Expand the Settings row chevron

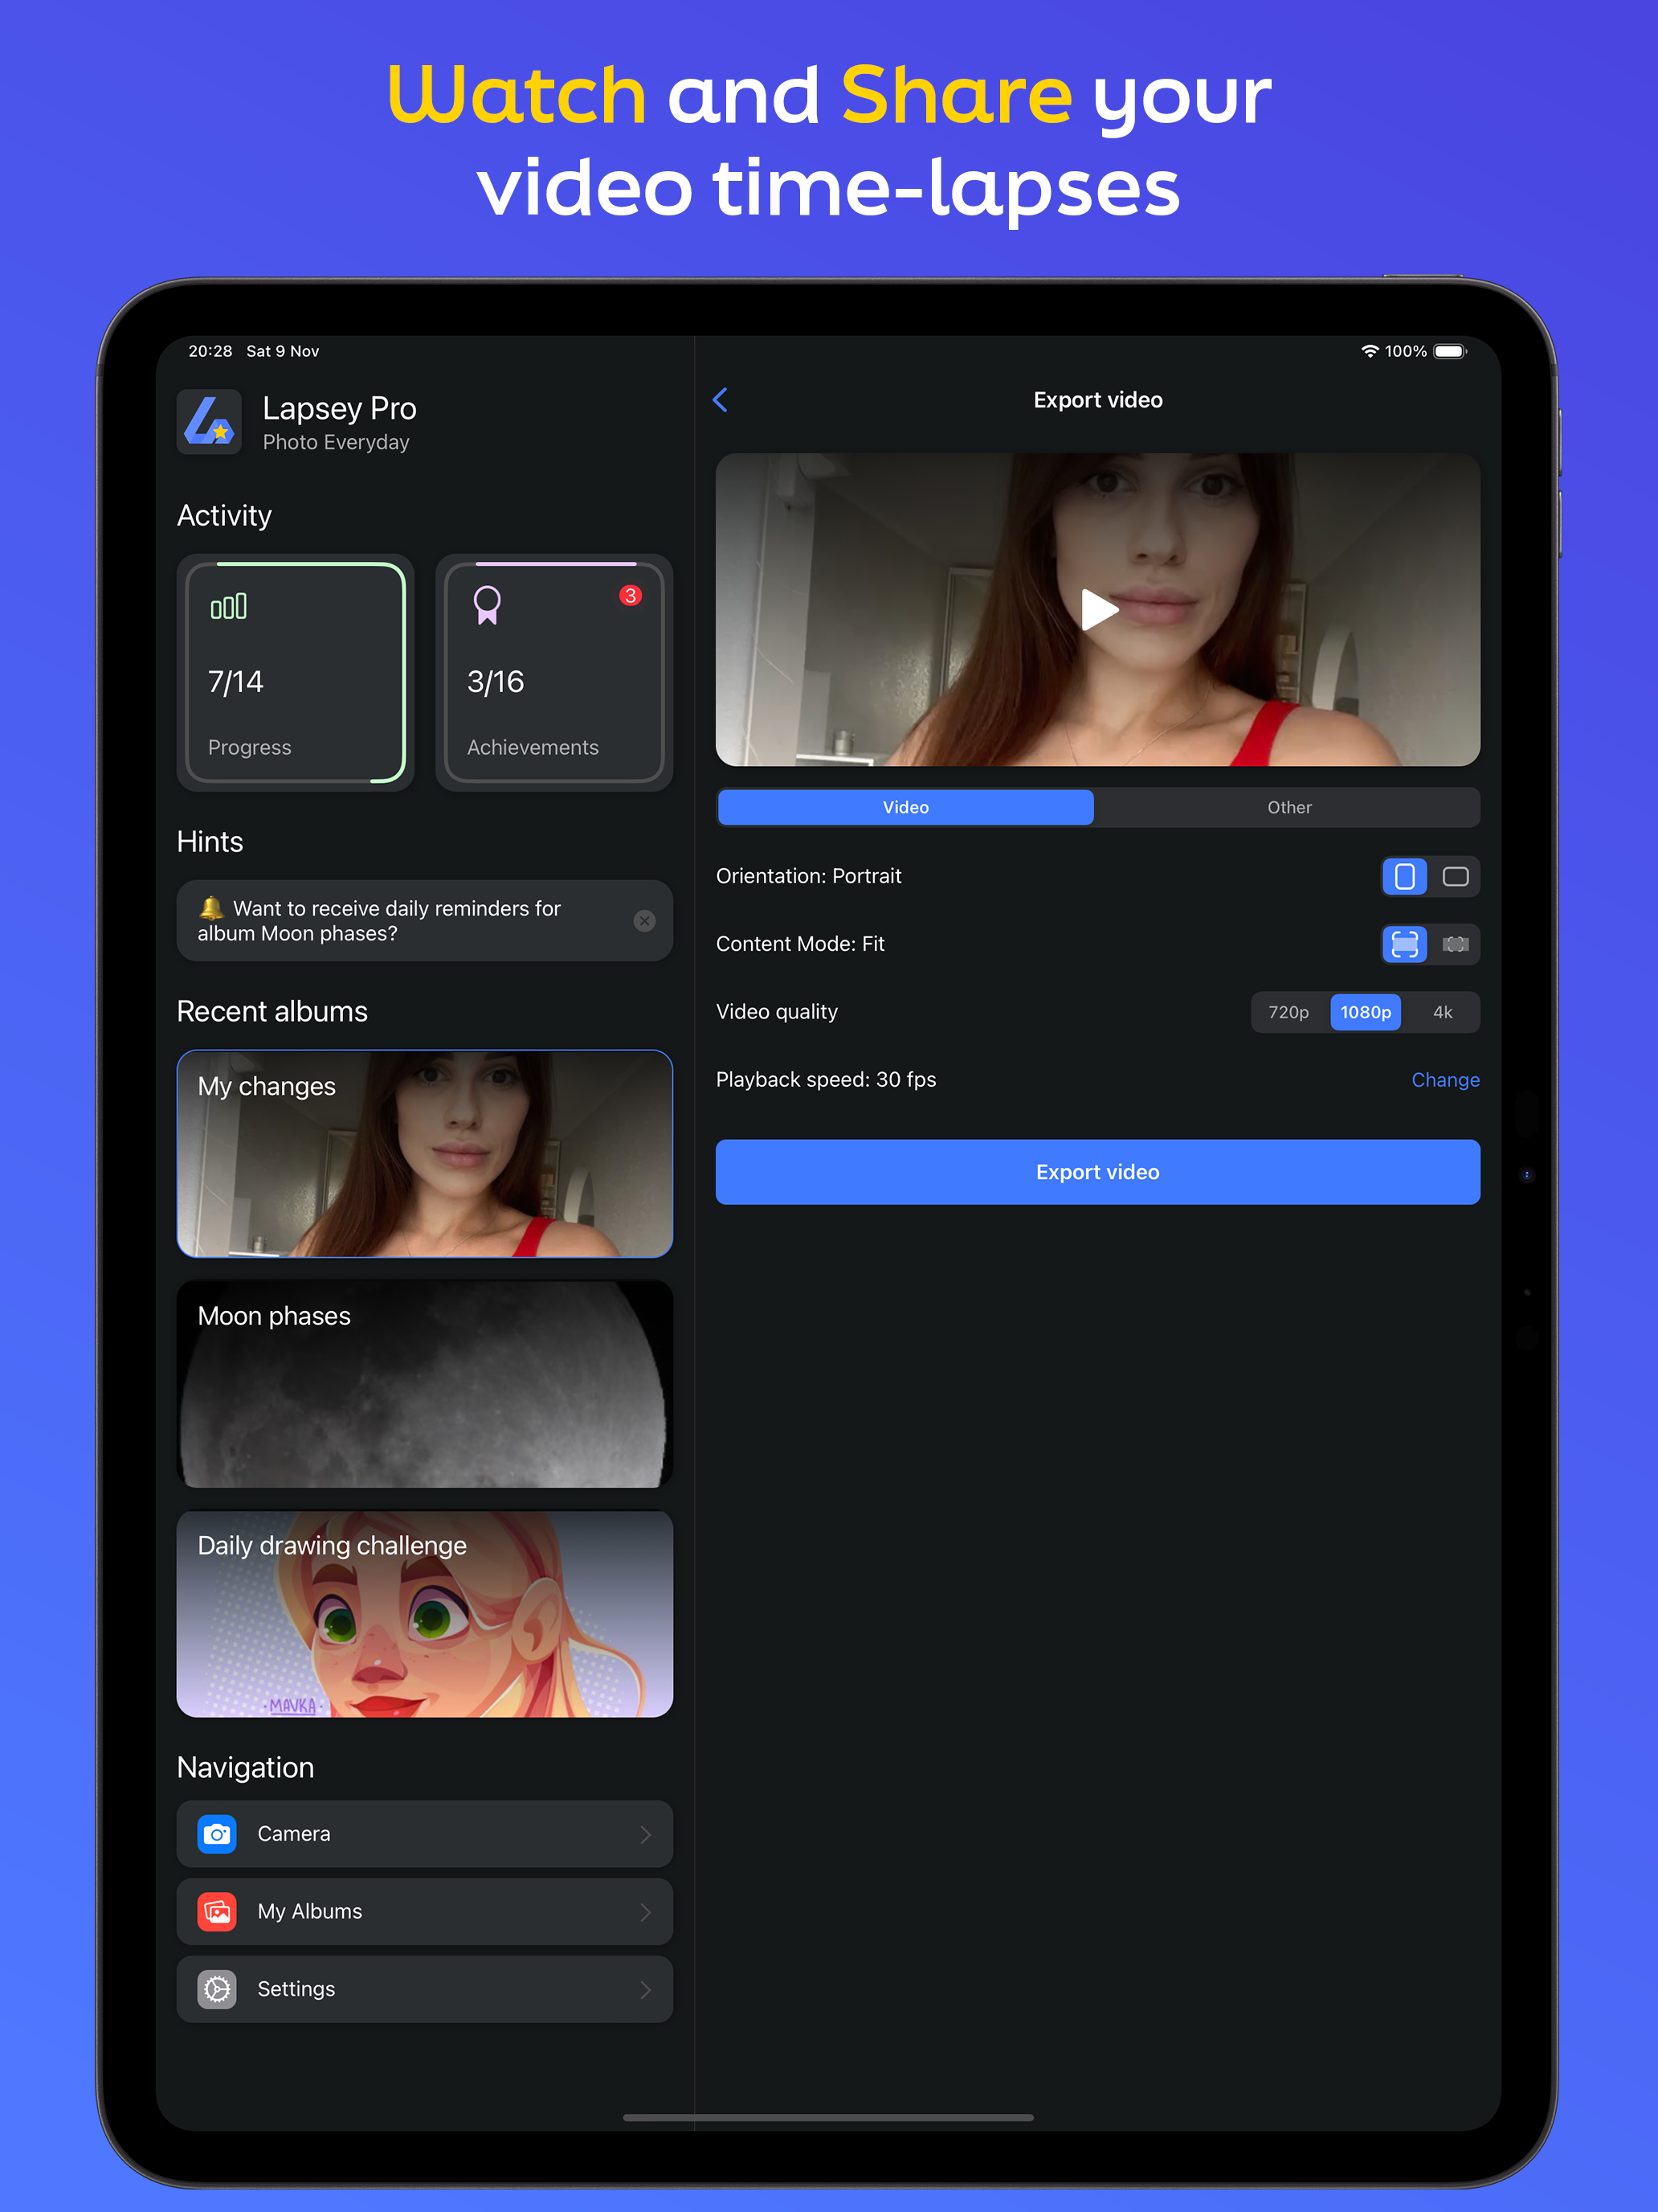(646, 1990)
